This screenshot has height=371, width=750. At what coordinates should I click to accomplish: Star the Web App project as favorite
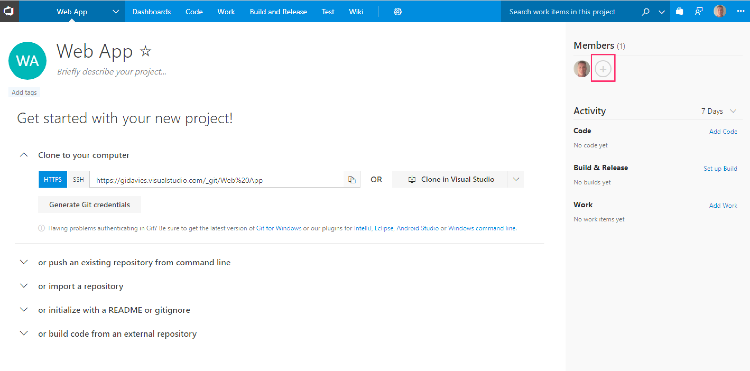pos(145,52)
